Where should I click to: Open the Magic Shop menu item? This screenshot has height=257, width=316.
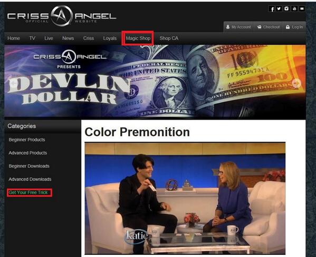[x=138, y=38]
